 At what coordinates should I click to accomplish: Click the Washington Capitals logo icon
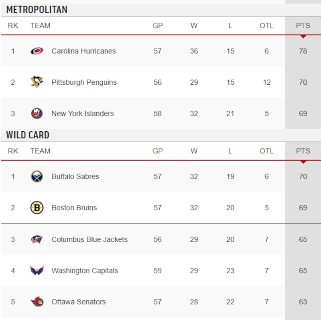tap(37, 271)
